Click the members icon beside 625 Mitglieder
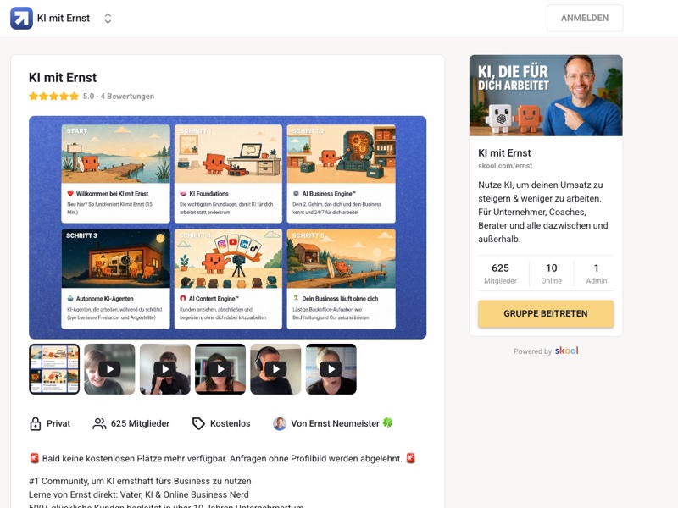 [x=99, y=424]
